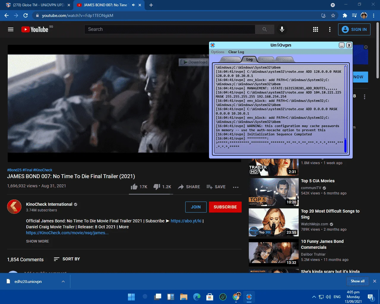Switch to the UniOvpn Log tab
The height and width of the screenshot is (304, 380).
[249, 59]
